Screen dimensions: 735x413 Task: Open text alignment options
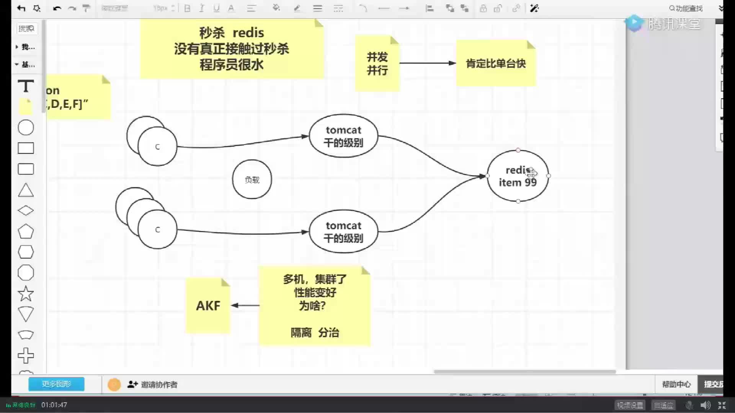coord(251,8)
